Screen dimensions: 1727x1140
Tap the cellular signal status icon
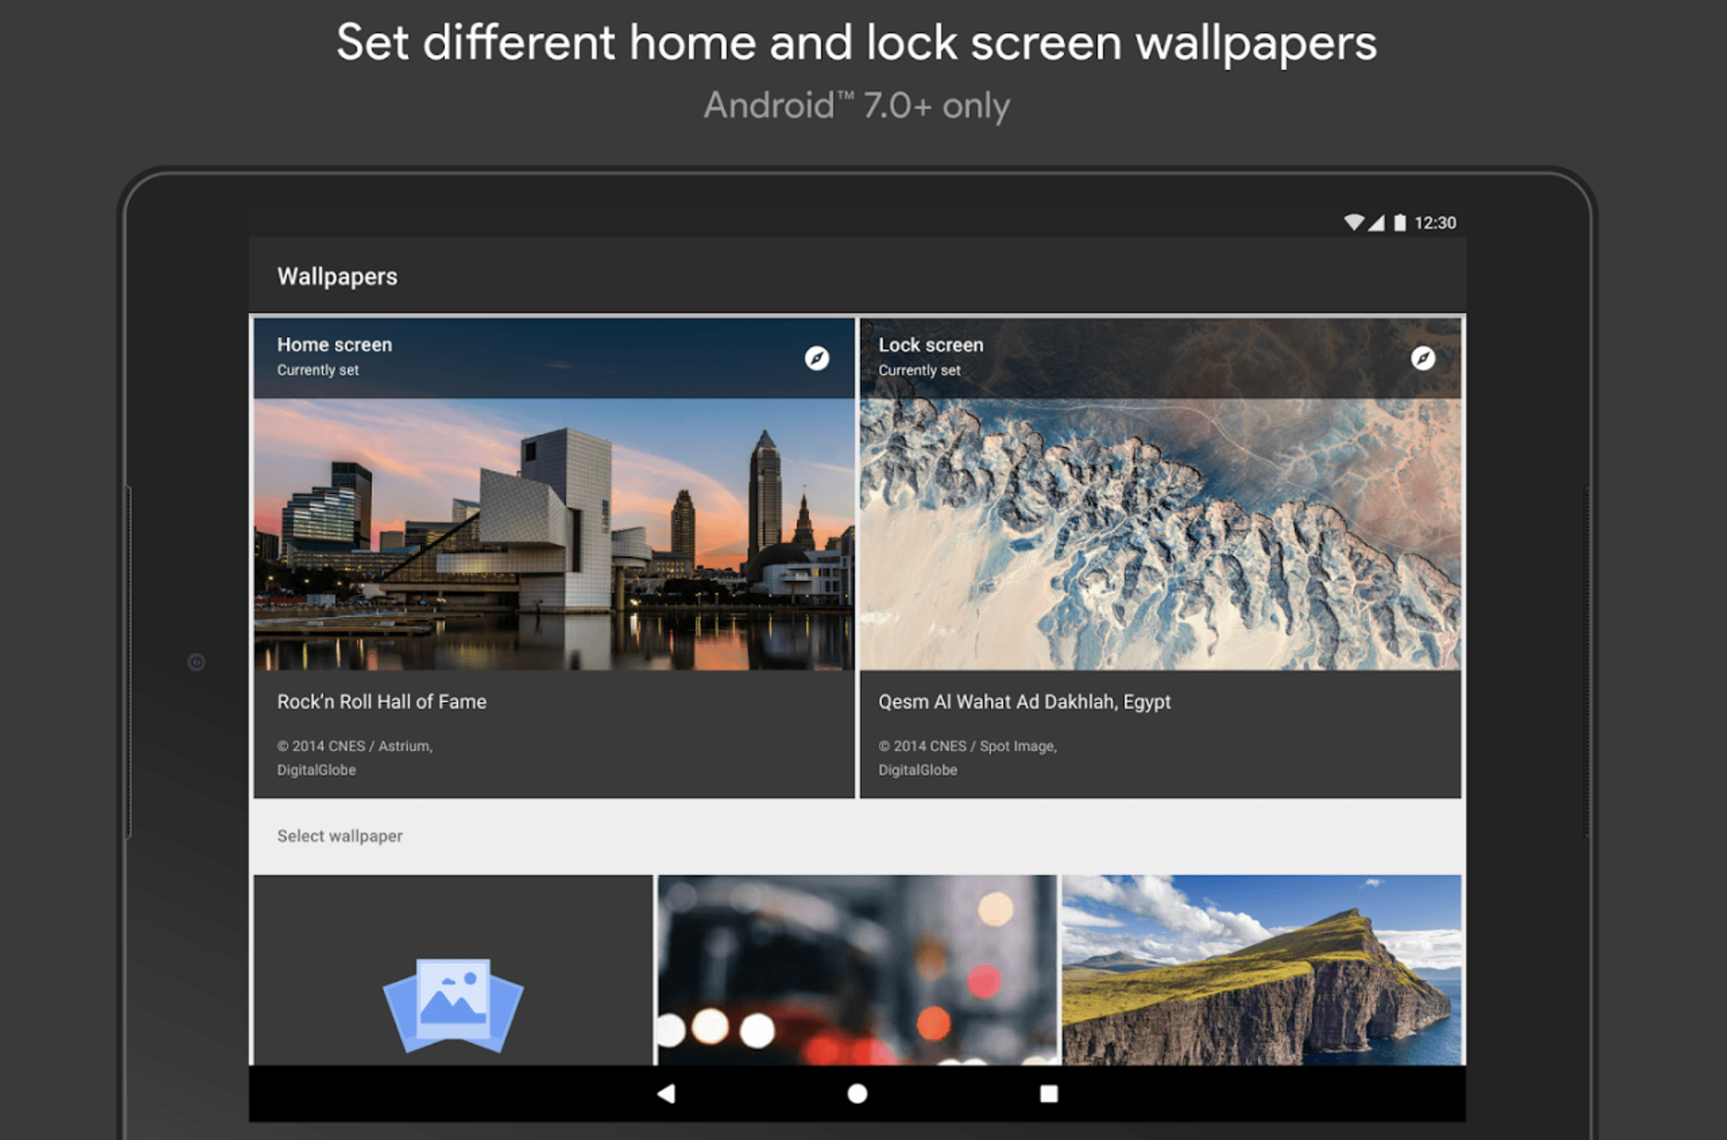[x=1376, y=222]
